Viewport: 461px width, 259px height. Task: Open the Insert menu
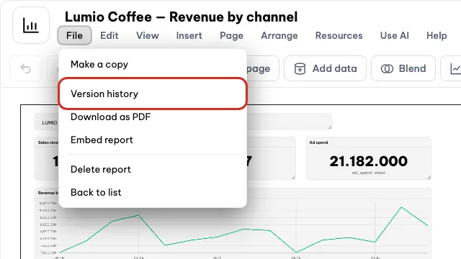(x=189, y=35)
